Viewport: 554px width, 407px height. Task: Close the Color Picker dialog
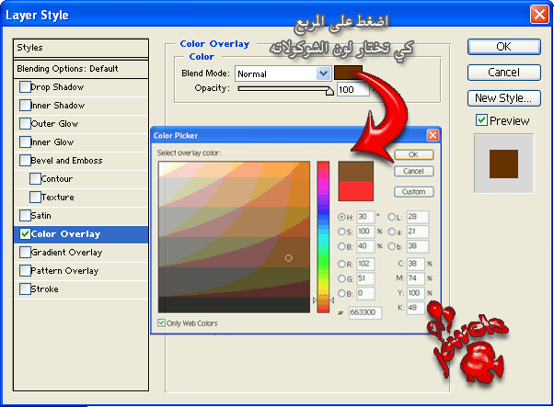432,135
